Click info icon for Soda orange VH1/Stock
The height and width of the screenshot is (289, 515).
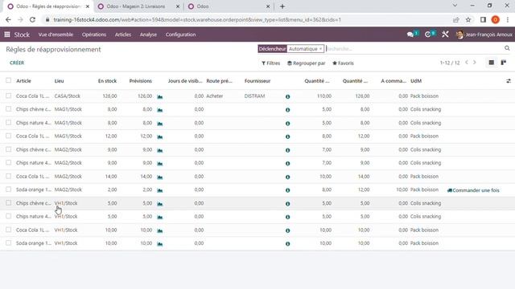288,244
